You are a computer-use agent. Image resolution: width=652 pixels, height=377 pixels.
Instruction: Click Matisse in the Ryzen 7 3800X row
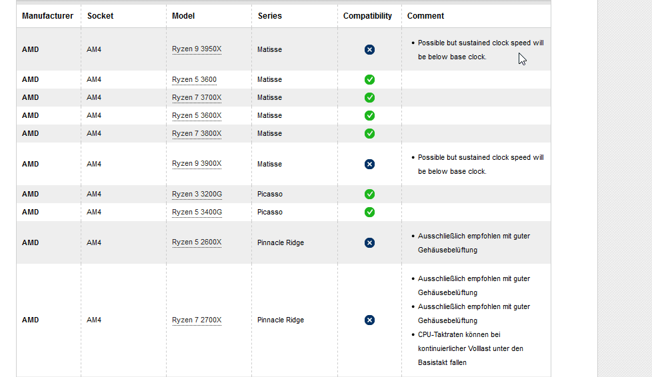coord(269,133)
